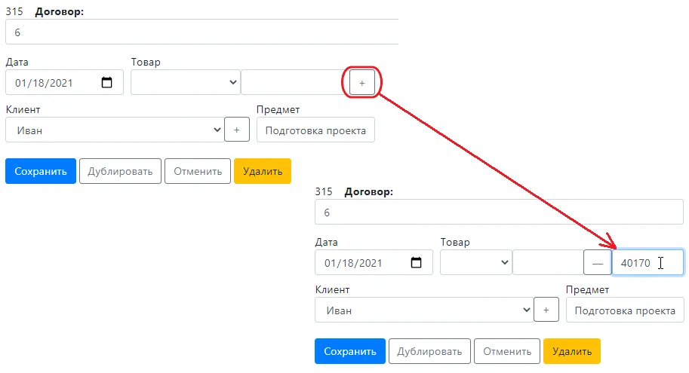Click the field containing 40170
The width and height of the screenshot is (689, 373).
[647, 262]
